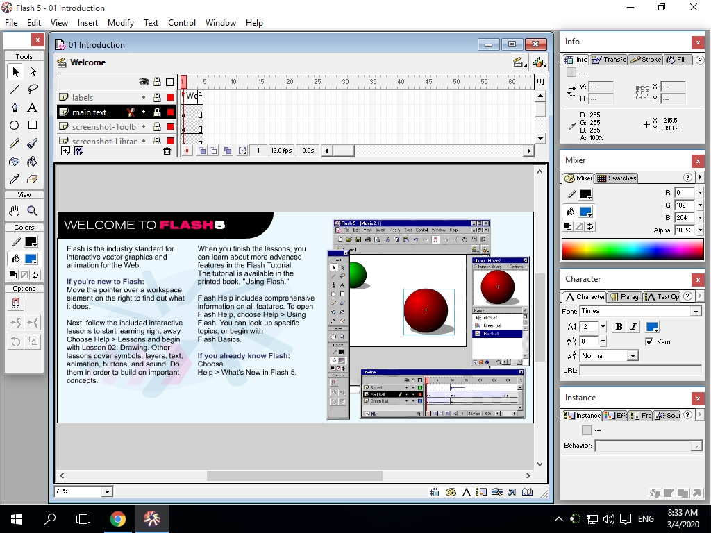The width and height of the screenshot is (711, 533).
Task: Open the Modify menu
Action: coord(121,23)
